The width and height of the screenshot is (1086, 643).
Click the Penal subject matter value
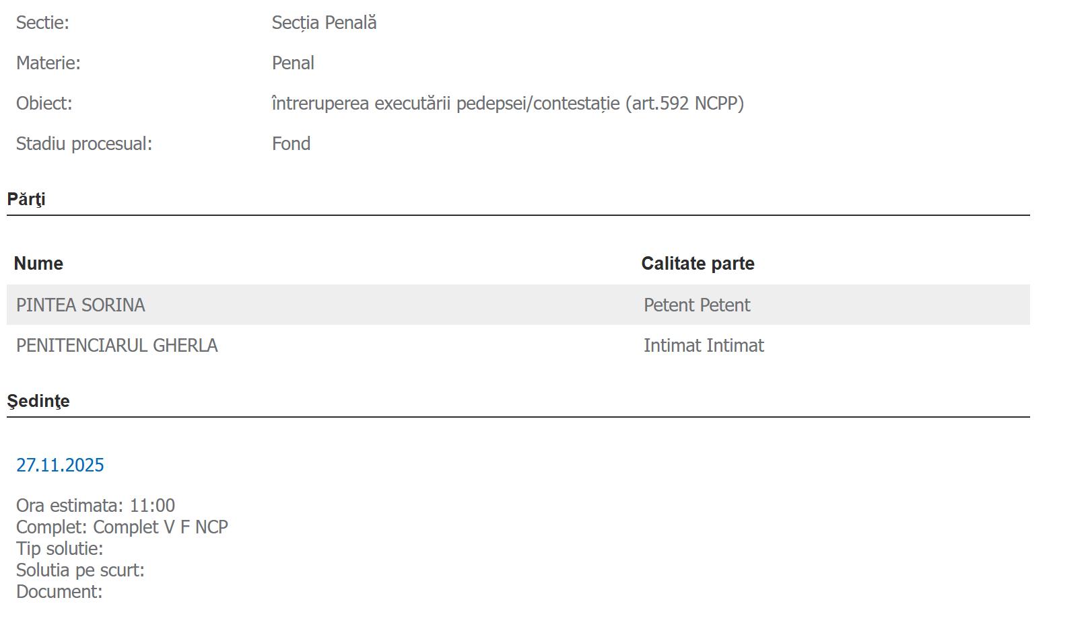(x=293, y=63)
